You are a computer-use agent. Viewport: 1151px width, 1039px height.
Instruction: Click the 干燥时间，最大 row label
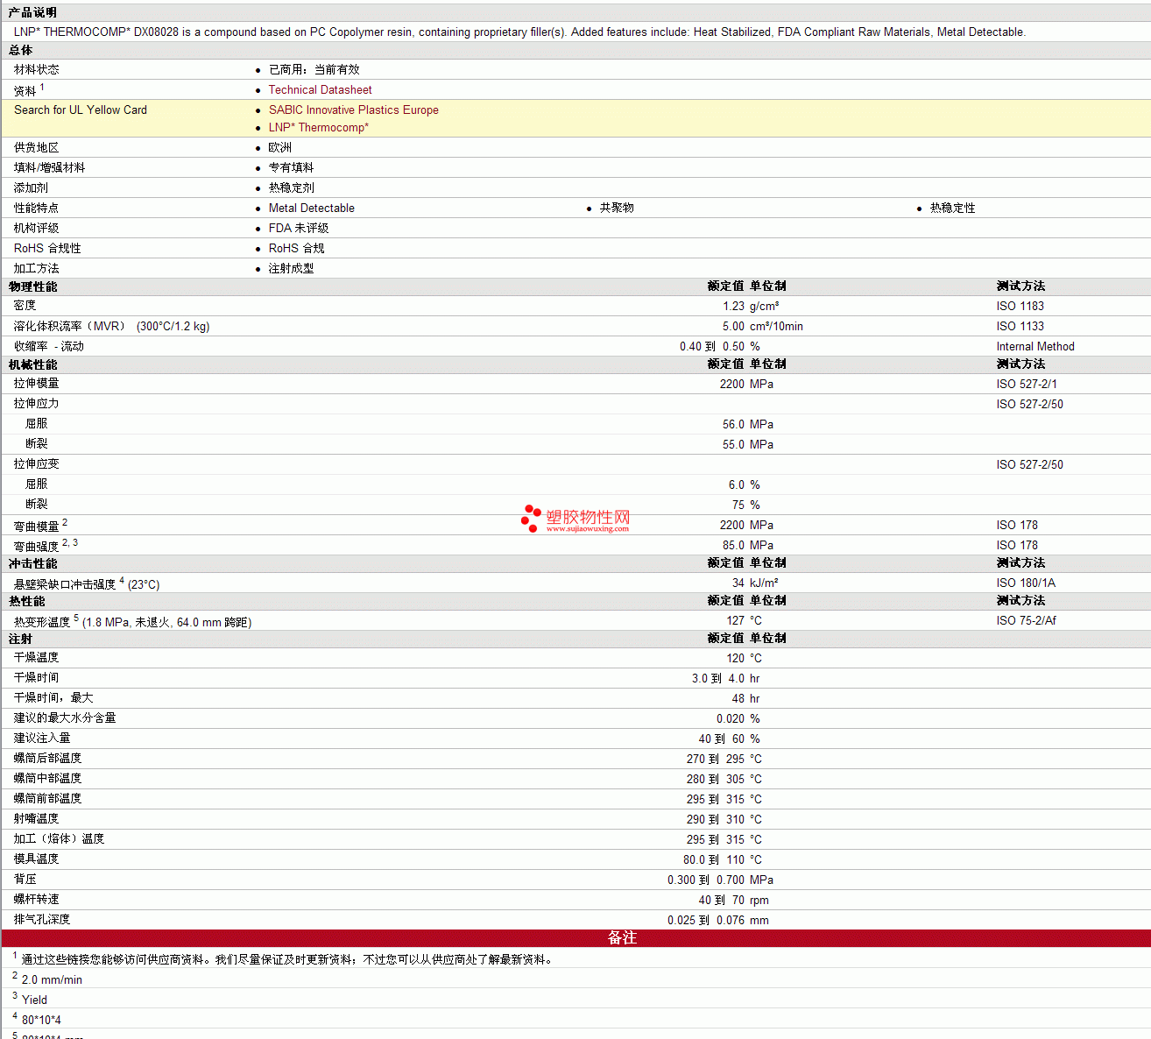[53, 698]
